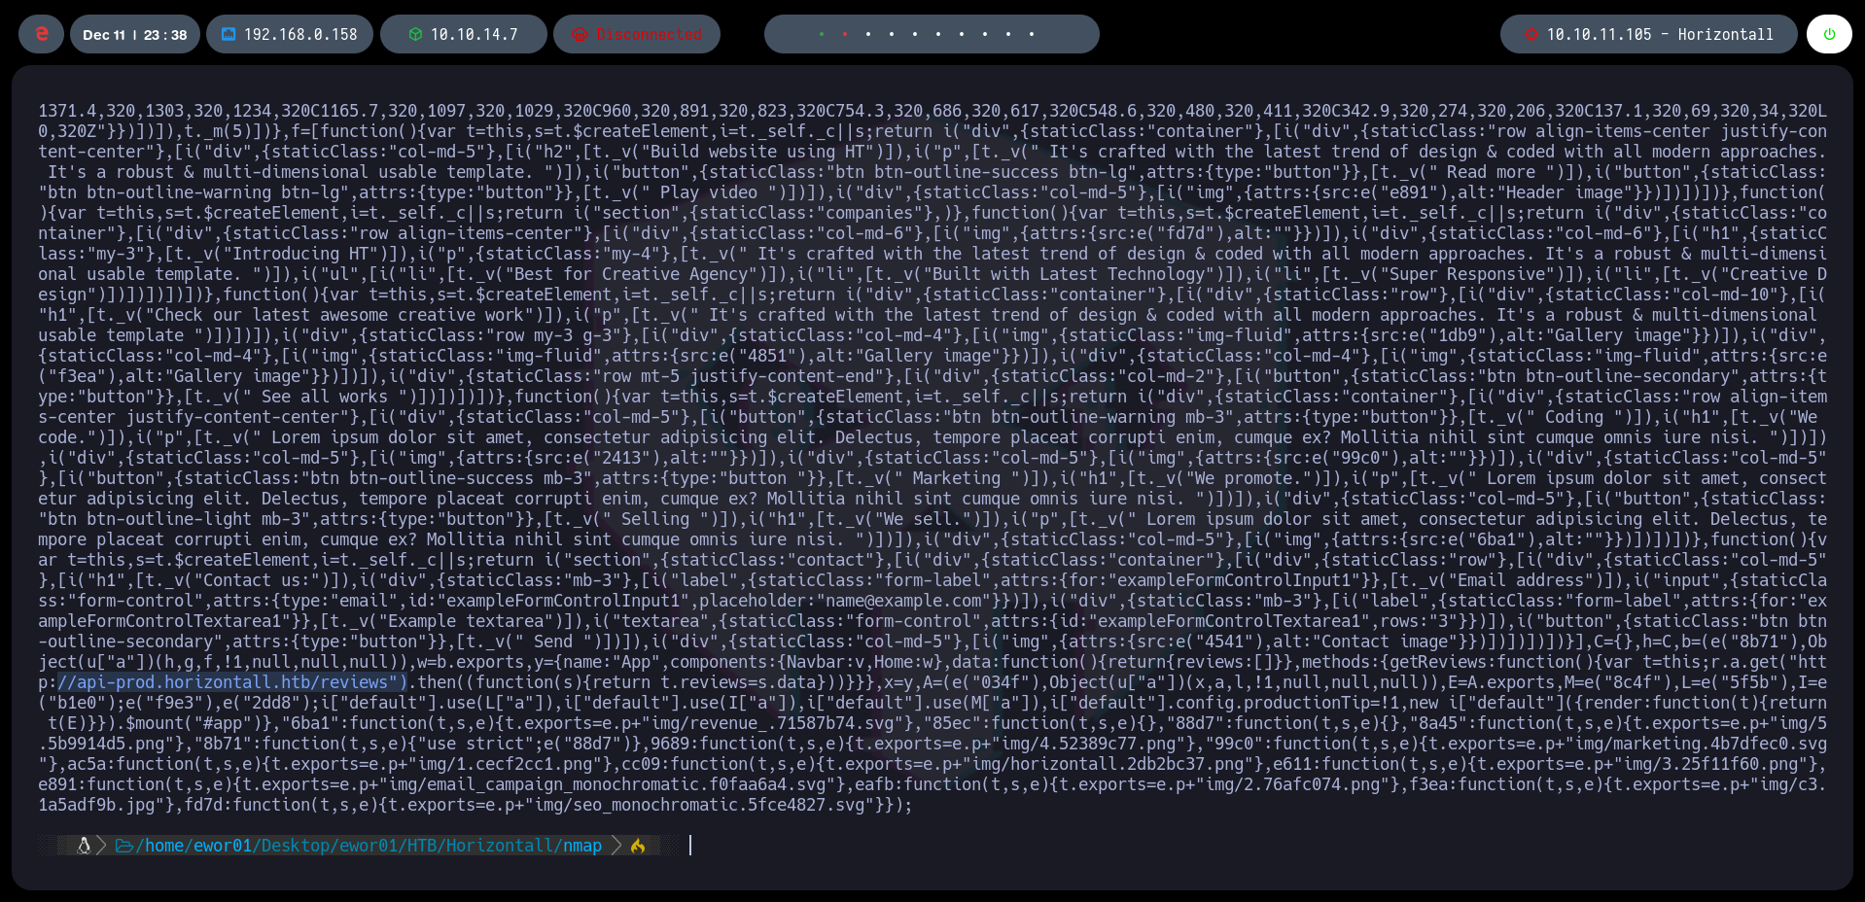Switch to the fifth workspace dot

point(915,34)
